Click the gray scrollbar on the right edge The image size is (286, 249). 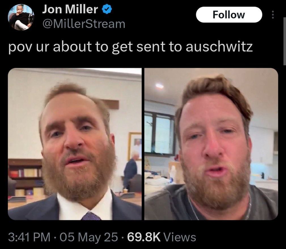pyautogui.click(x=285, y=41)
